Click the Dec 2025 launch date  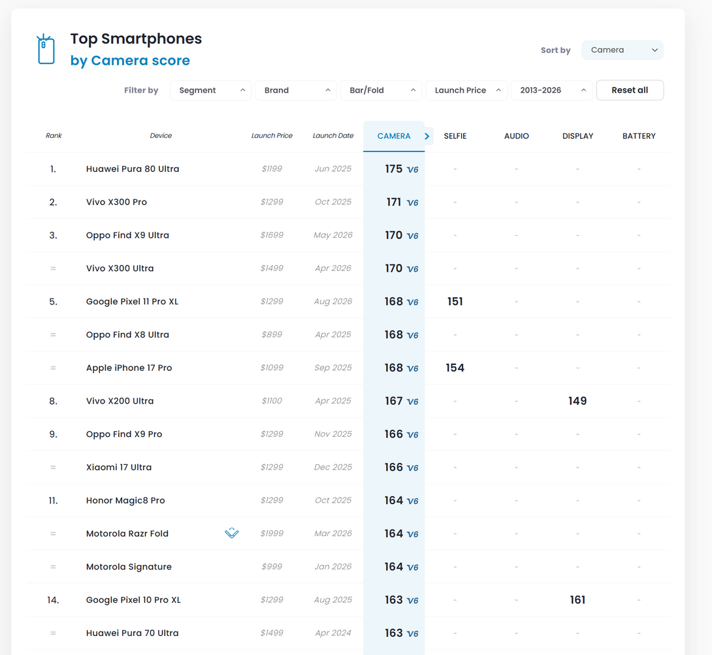(333, 467)
